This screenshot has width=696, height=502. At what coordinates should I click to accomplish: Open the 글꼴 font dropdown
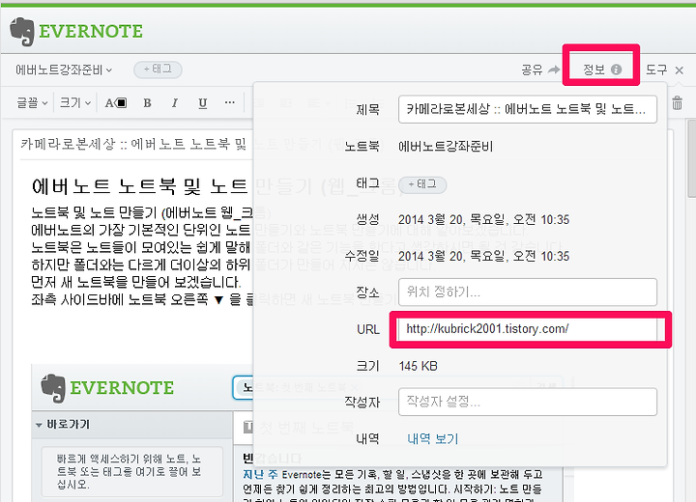click(32, 103)
